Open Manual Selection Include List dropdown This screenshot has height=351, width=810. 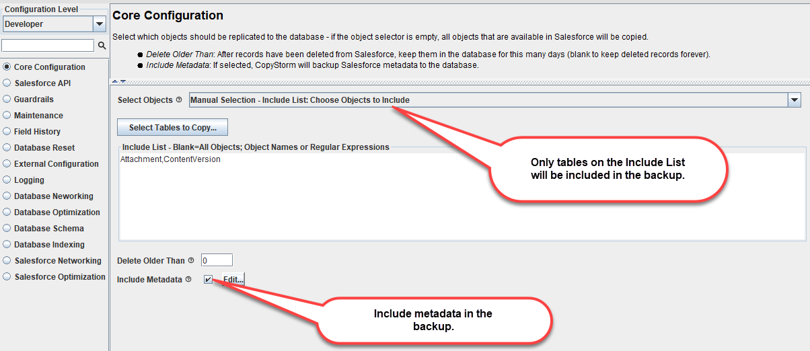click(x=495, y=100)
